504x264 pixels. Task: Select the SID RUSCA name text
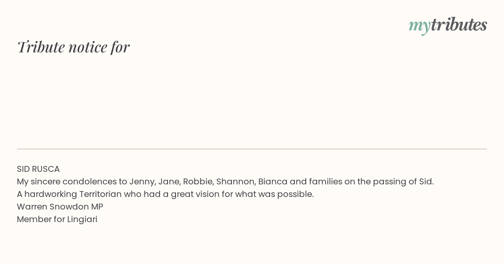pyautogui.click(x=38, y=169)
